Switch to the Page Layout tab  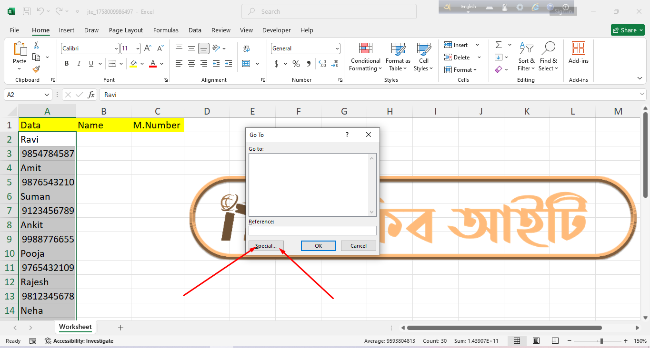coord(126,30)
